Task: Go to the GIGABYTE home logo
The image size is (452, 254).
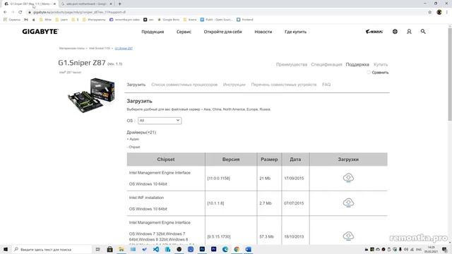Action: tap(40, 32)
